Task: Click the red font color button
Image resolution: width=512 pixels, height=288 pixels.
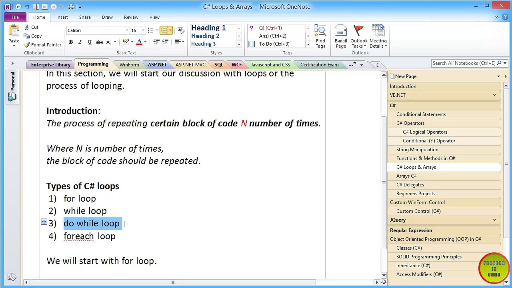Action: pyautogui.click(x=139, y=42)
